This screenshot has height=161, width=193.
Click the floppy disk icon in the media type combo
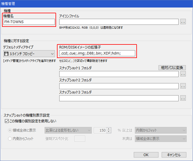(x=6, y=54)
